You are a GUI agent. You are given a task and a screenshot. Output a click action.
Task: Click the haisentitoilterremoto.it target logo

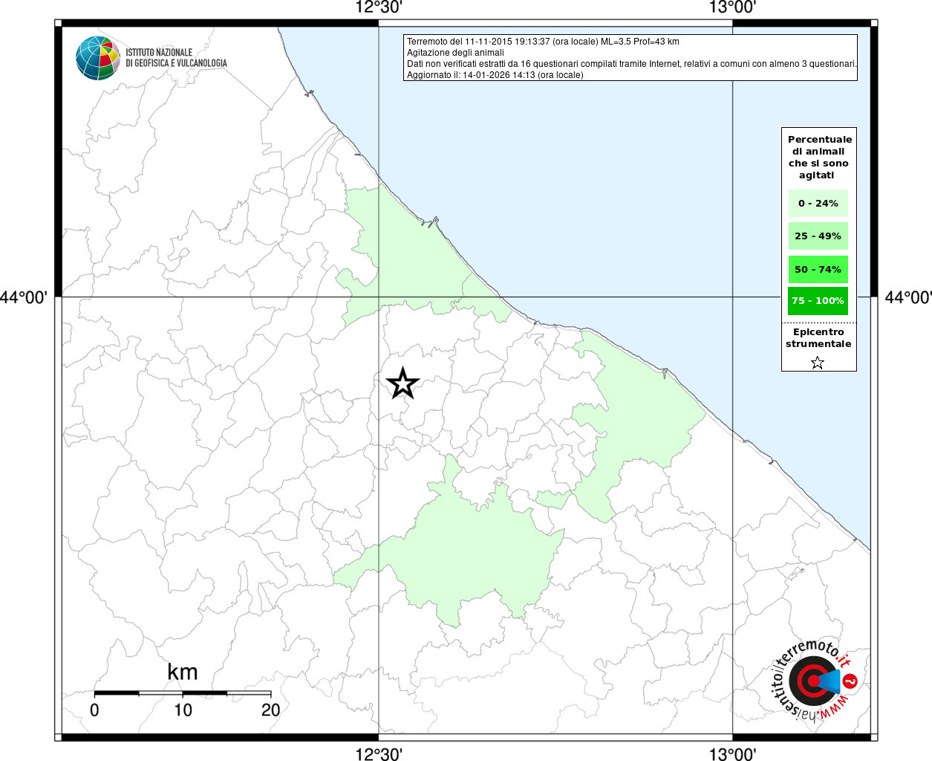tap(809, 681)
